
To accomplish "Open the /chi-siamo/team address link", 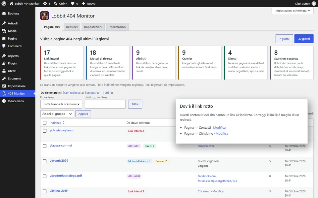I will pyautogui.click(x=62, y=130).
